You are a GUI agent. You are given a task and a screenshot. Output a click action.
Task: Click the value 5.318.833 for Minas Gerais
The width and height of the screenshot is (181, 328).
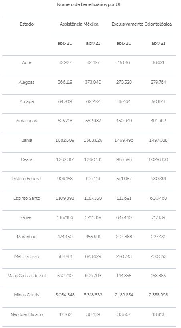tap(93, 295)
